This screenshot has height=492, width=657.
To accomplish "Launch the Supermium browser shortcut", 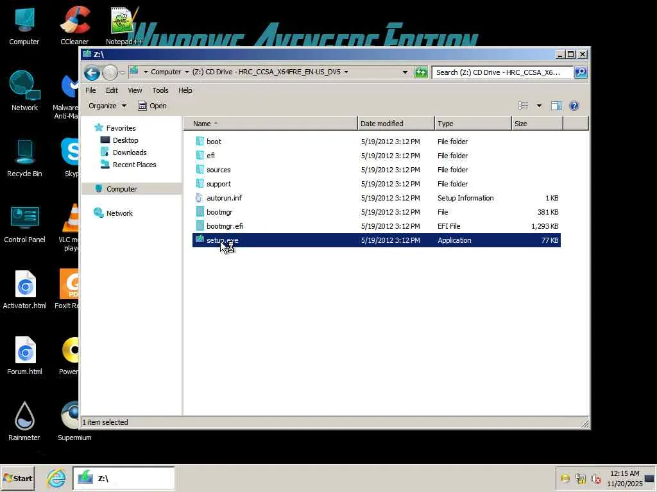I will point(74,421).
